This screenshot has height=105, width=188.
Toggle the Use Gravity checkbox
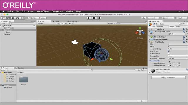tap(169, 51)
